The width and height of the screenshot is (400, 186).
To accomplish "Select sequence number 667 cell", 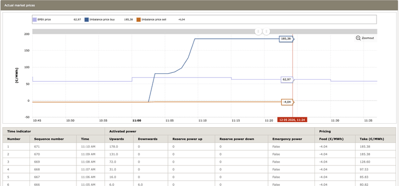I will [53, 177].
